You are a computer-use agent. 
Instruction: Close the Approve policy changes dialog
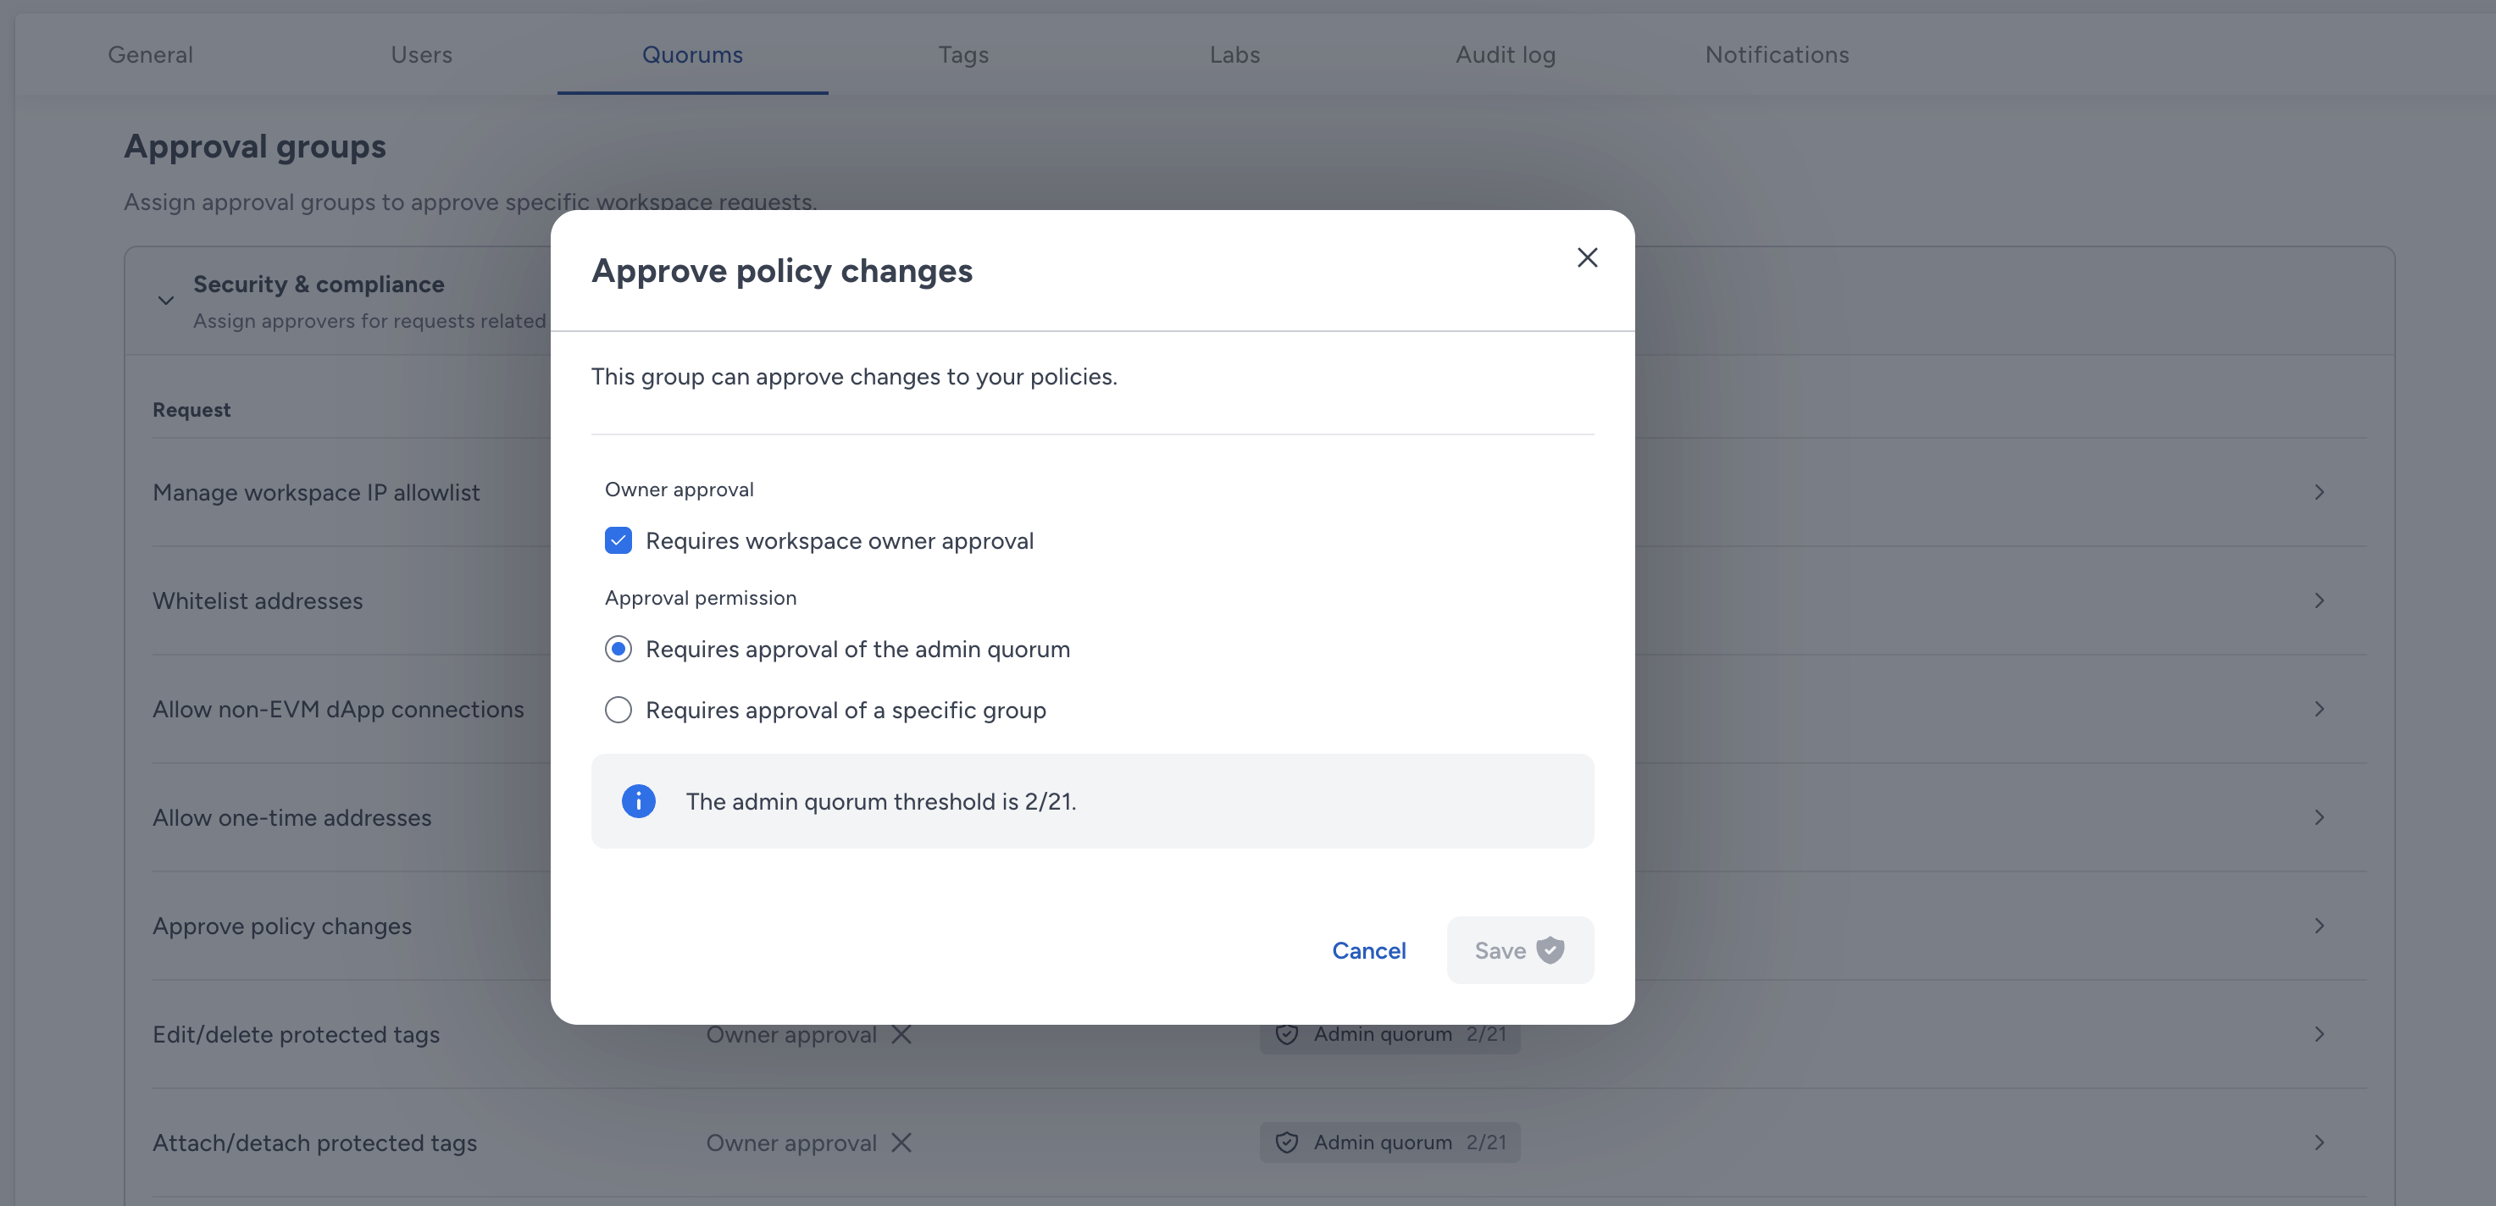click(1587, 257)
